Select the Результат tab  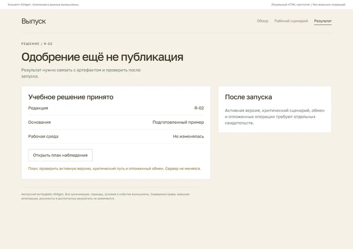tap(323, 21)
